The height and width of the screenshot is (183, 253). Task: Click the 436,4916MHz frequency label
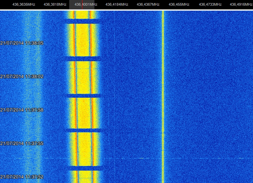[x=241, y=4]
